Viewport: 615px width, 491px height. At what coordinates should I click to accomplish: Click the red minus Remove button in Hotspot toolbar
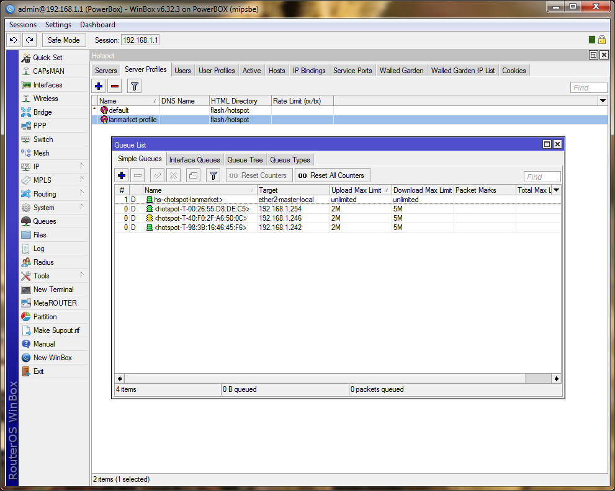point(114,86)
